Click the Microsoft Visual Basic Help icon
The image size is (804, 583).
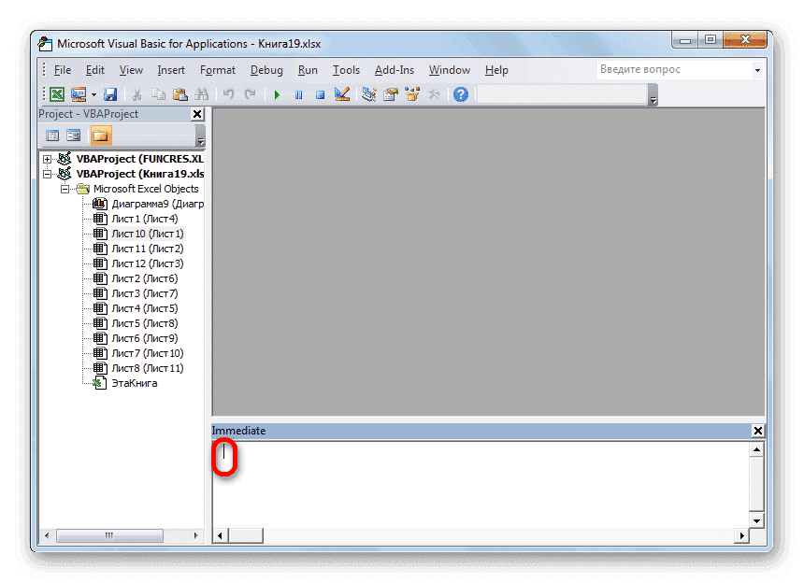460,93
